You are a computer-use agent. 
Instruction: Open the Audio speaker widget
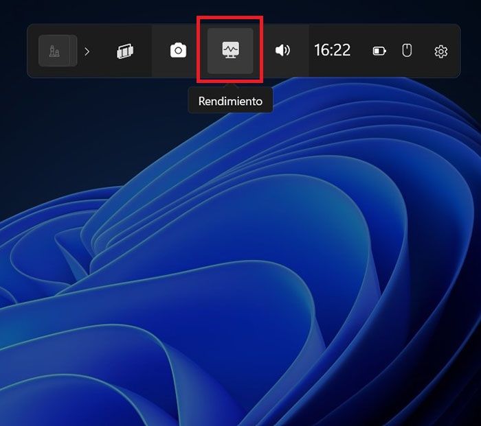tap(282, 50)
